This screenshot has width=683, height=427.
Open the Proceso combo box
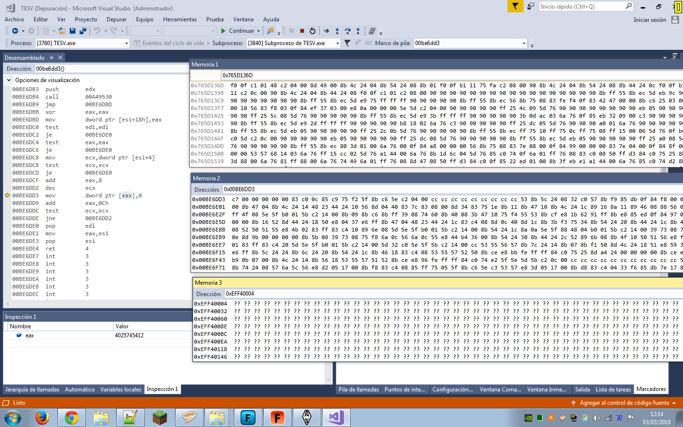click(x=82, y=43)
